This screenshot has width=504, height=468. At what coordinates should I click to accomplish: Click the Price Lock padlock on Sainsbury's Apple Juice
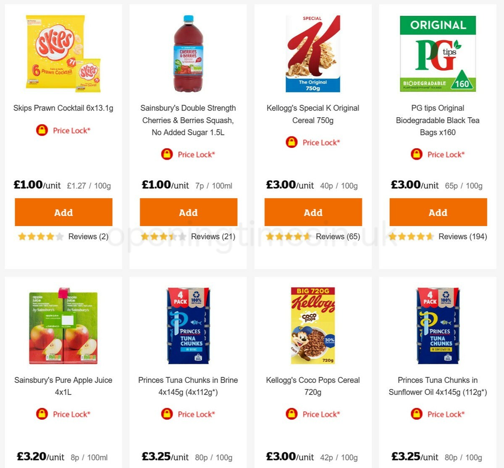pos(42,414)
